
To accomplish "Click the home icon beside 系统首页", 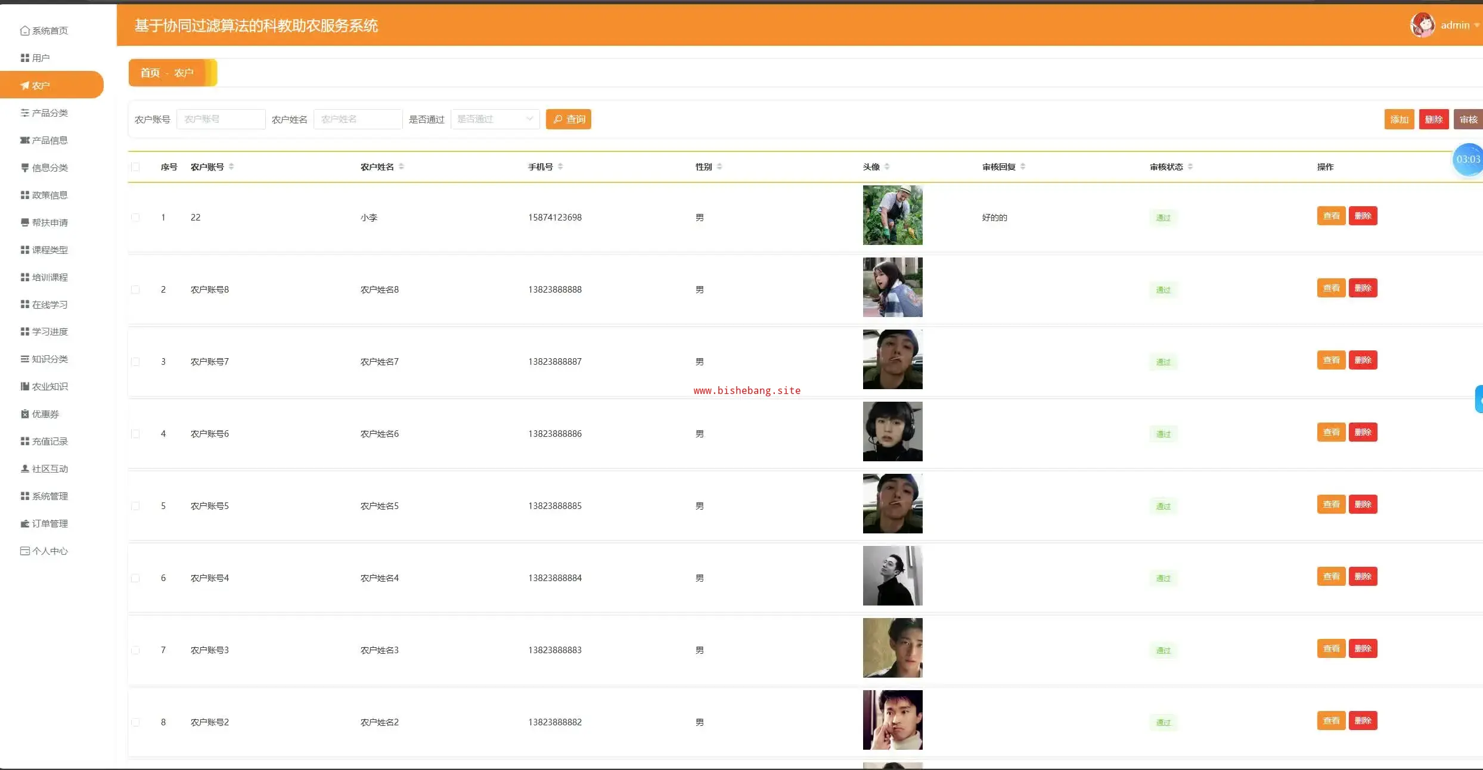I will click(24, 30).
